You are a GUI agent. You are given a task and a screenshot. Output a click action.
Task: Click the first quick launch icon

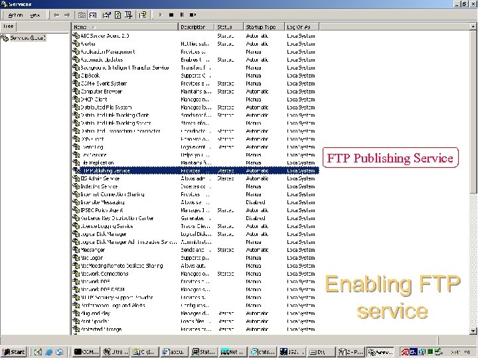38,352
